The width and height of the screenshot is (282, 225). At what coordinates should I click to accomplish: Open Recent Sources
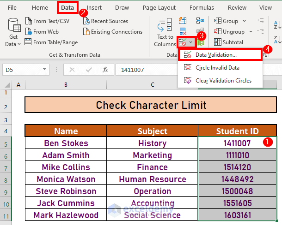(x=106, y=21)
